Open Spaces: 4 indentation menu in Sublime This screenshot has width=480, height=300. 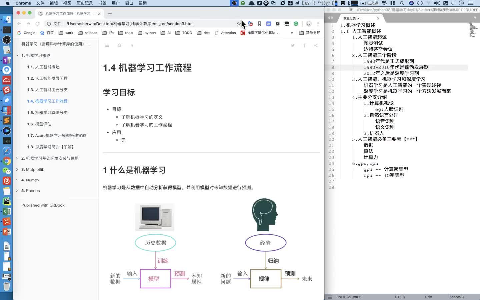click(x=457, y=297)
